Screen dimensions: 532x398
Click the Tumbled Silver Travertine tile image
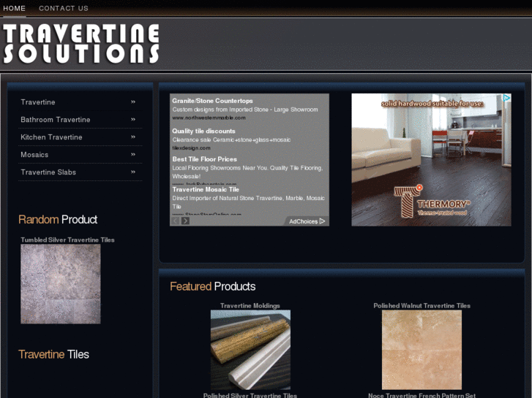(x=61, y=284)
